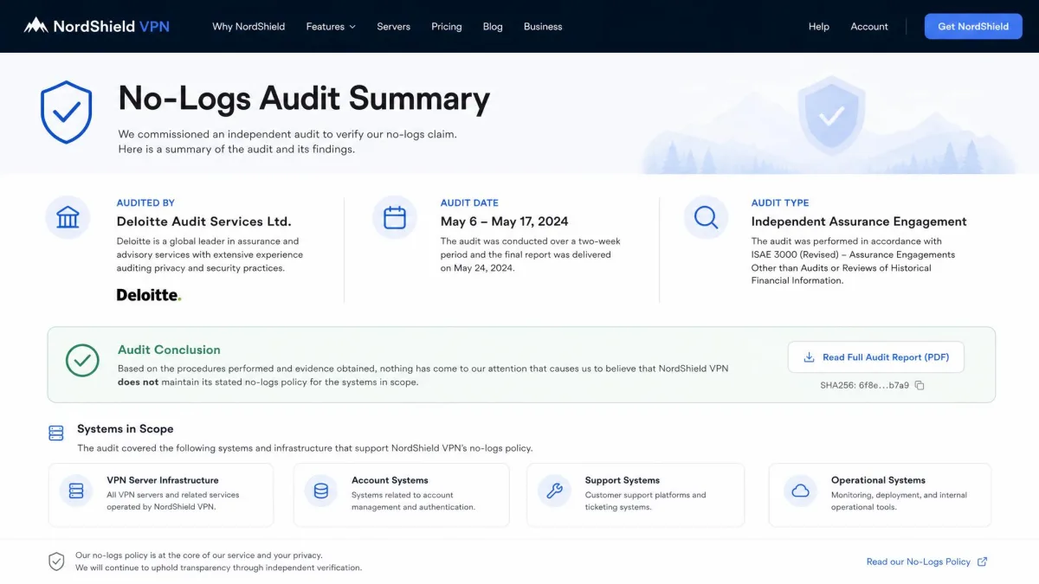Screen dimensions: 1039x584
Task: Click the Audit Date calendar icon
Action: click(395, 217)
